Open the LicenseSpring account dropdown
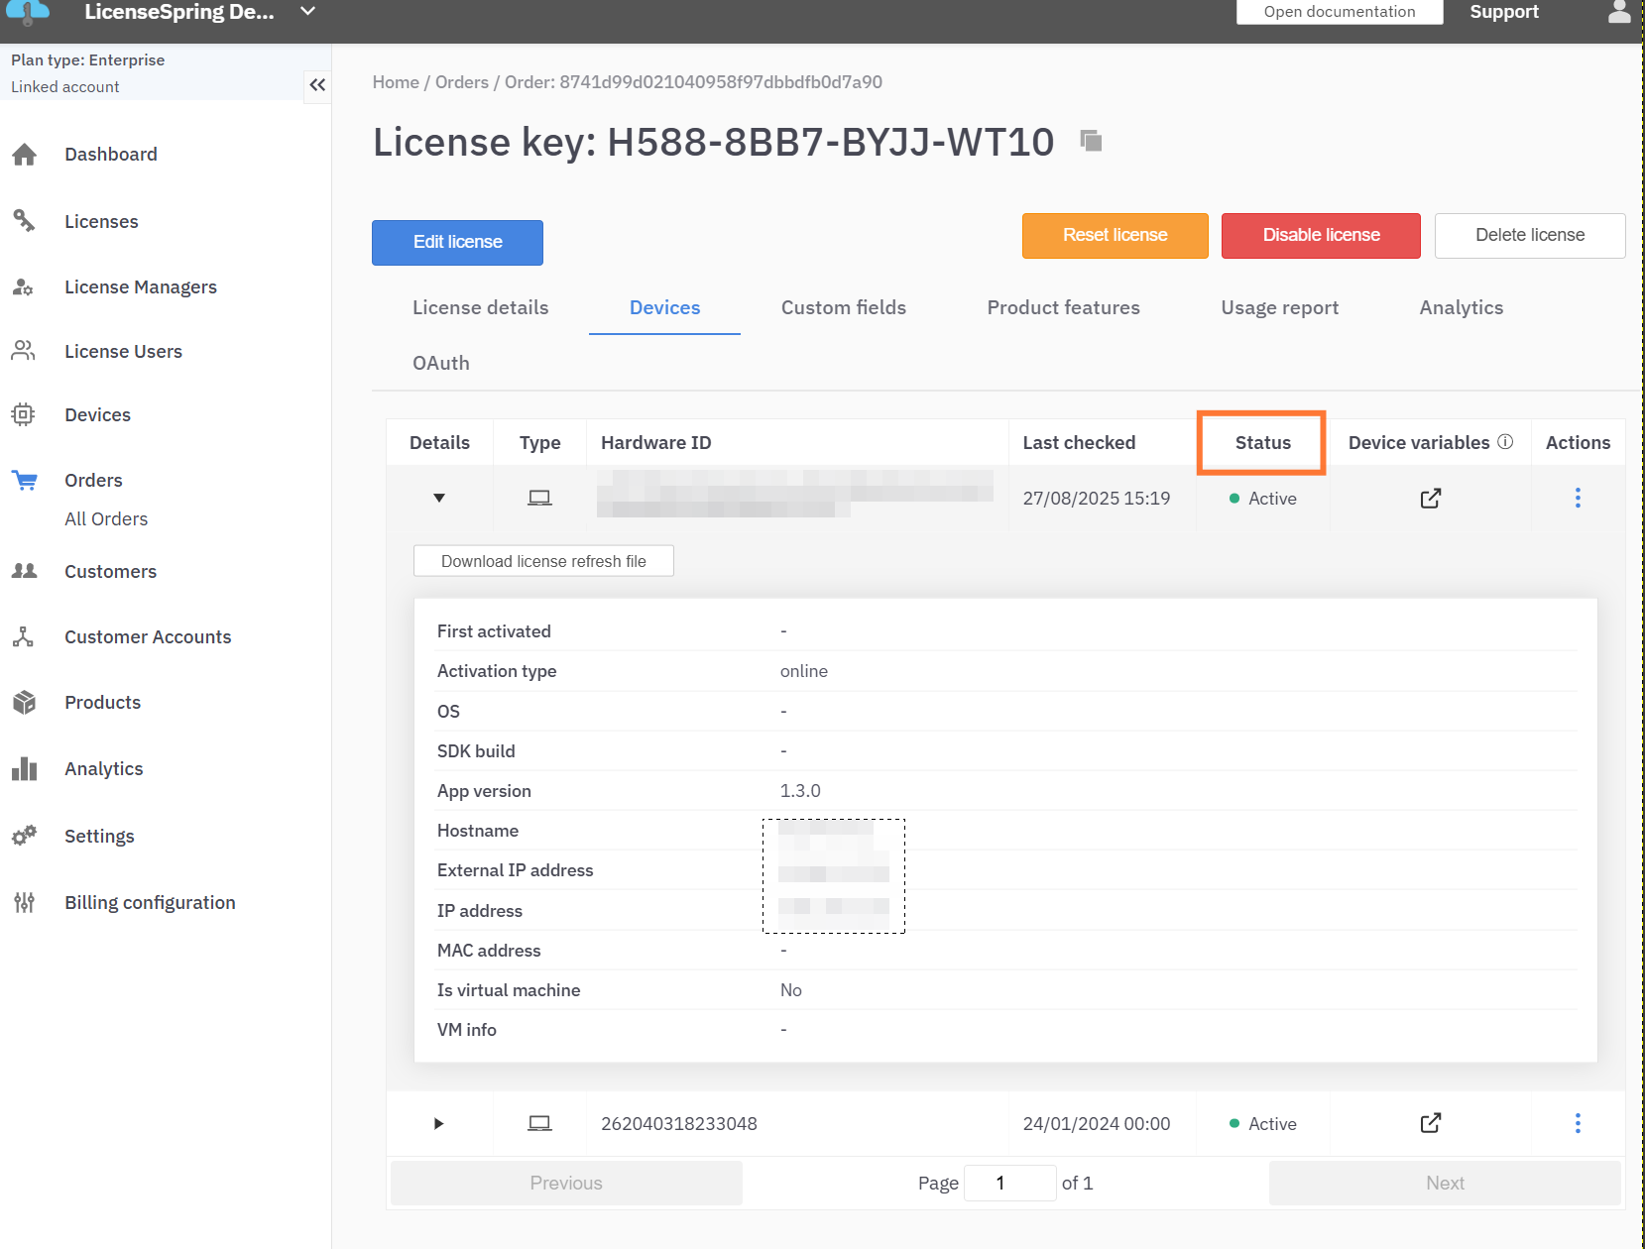Image resolution: width=1645 pixels, height=1249 pixels. tap(307, 12)
